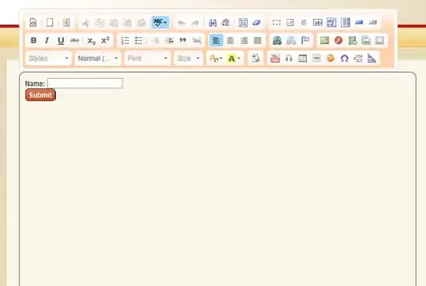Open the Font dropdown

(x=148, y=58)
